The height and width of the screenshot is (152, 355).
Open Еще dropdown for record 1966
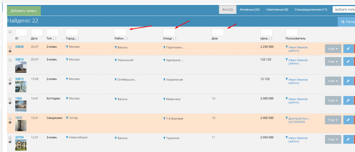coord(333,100)
